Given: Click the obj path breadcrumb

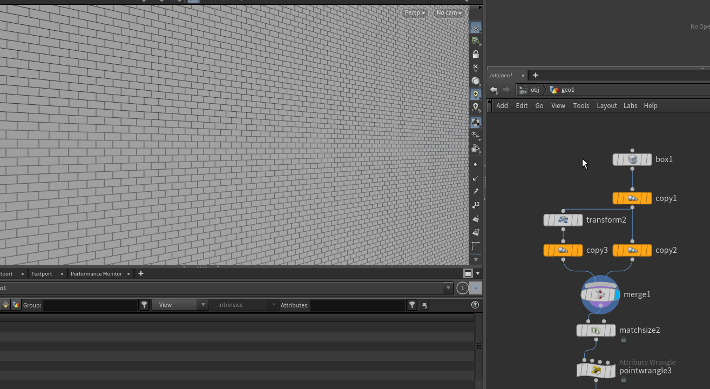Looking at the screenshot, I should [530, 90].
